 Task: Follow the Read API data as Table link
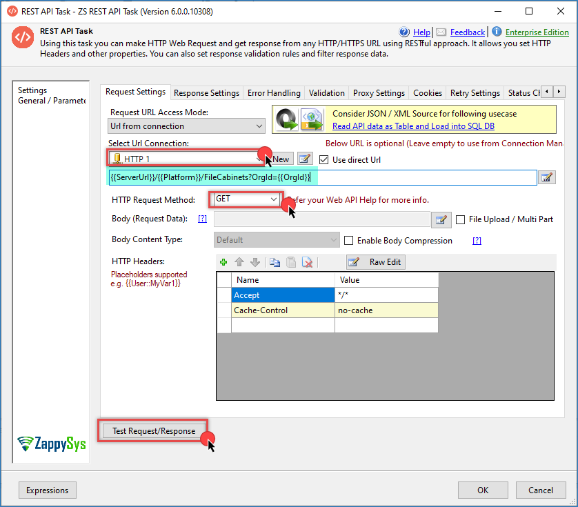pyautogui.click(x=412, y=126)
